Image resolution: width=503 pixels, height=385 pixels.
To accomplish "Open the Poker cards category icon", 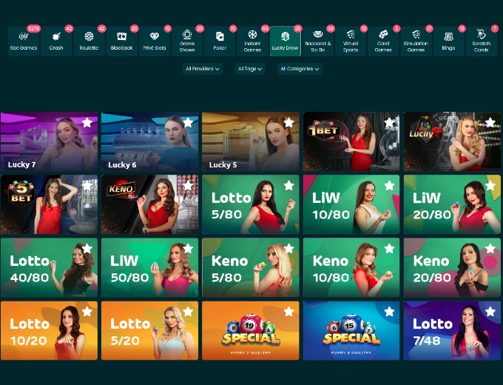I will tap(220, 36).
